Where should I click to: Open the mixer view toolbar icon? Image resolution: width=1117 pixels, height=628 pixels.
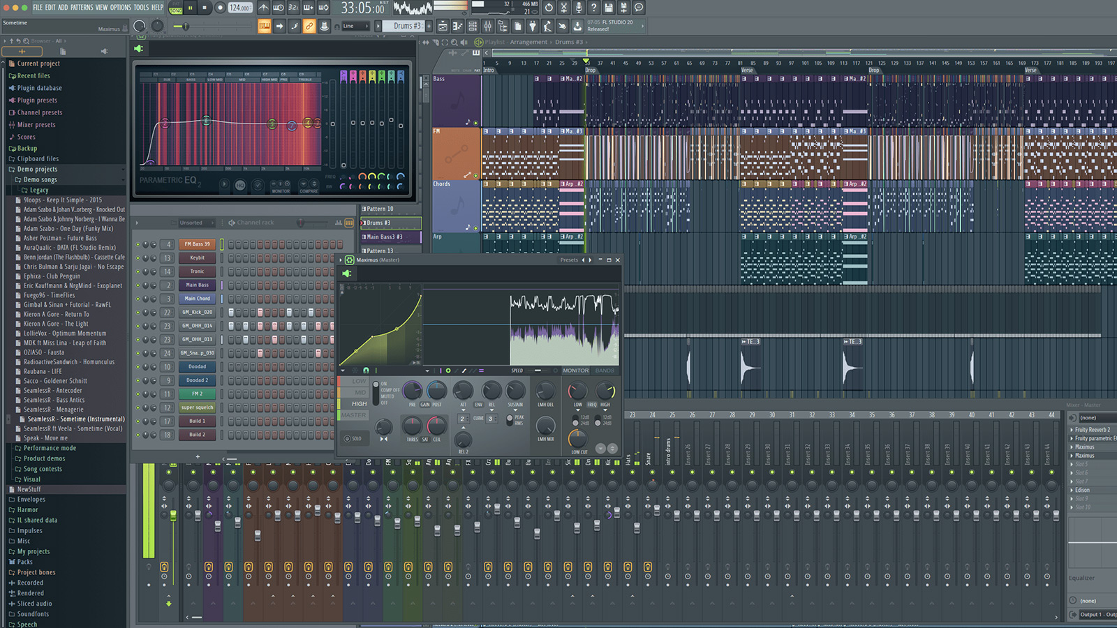coord(487,27)
